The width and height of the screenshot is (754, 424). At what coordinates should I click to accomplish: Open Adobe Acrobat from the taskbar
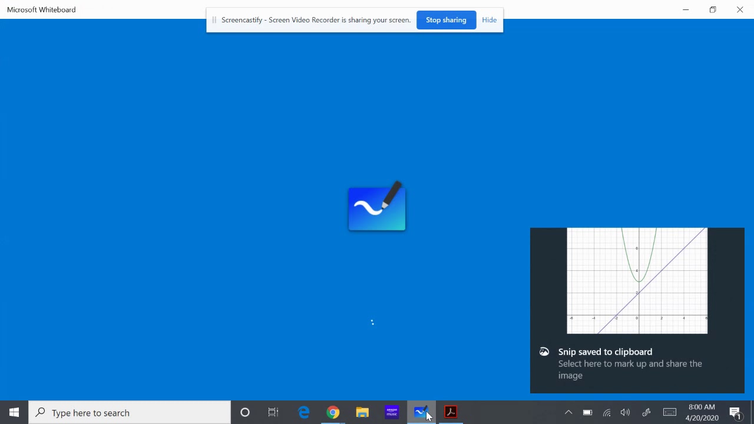pos(451,412)
